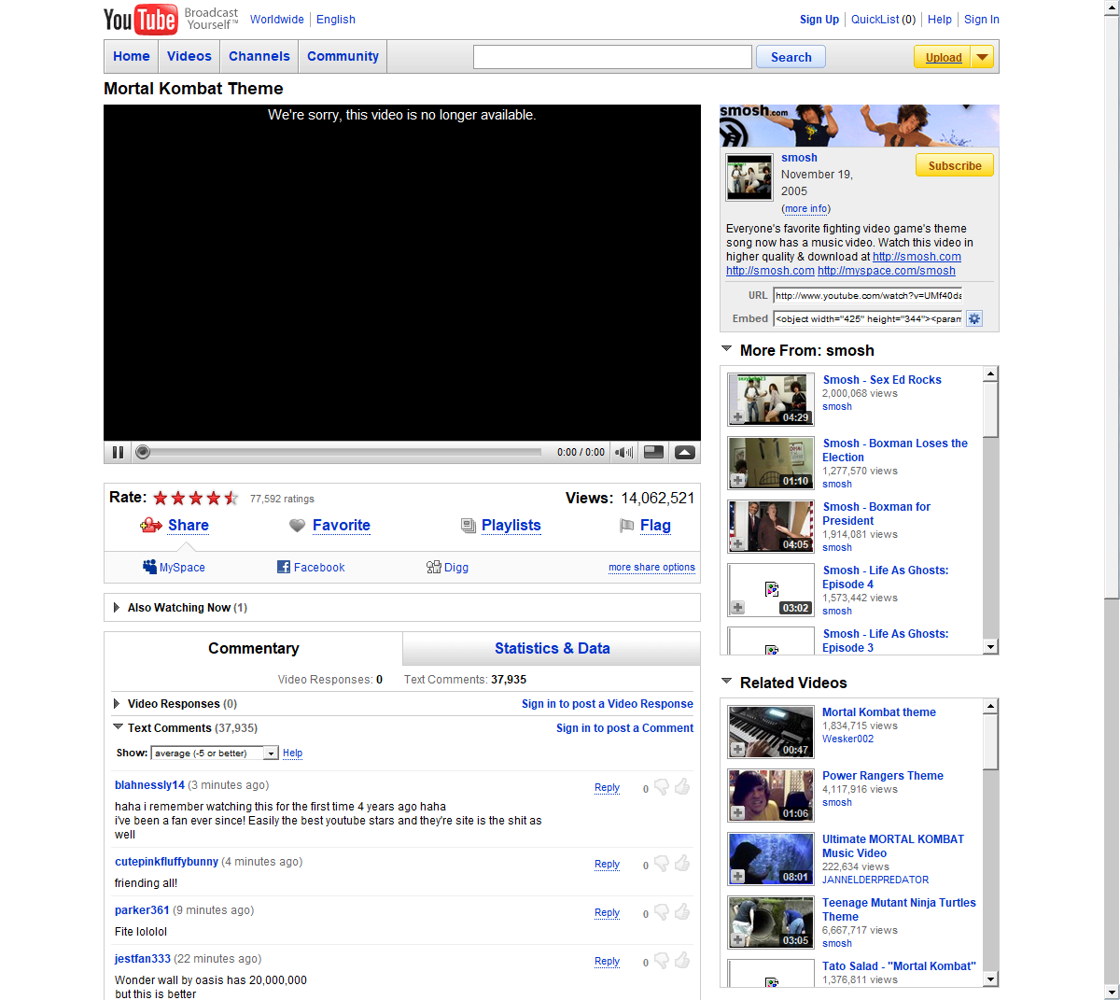Open the comment Show filter dropdown
The width and height of the screenshot is (1120, 1000).
[x=271, y=754]
